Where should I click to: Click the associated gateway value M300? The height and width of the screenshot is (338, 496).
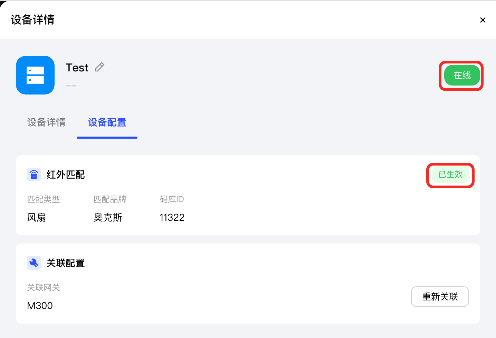[x=40, y=306]
